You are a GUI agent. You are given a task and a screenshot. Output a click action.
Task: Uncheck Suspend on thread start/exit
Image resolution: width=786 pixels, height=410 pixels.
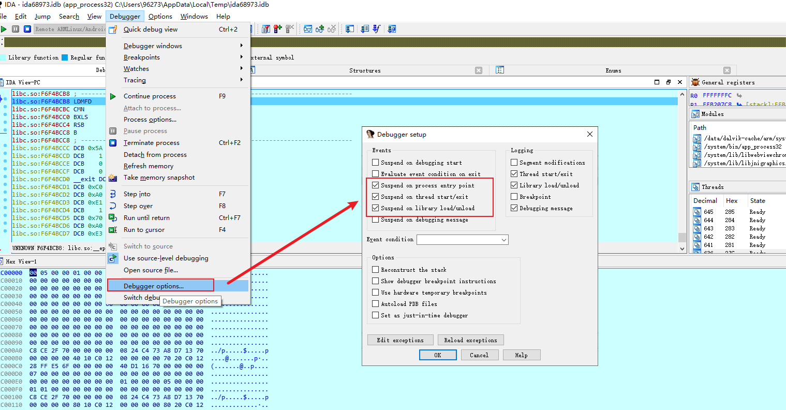click(376, 197)
